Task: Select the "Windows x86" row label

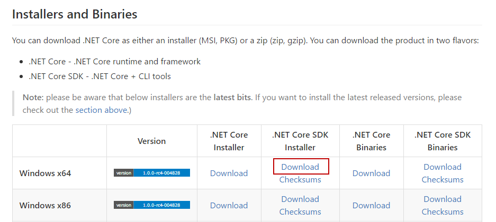Action: pyautogui.click(x=45, y=205)
